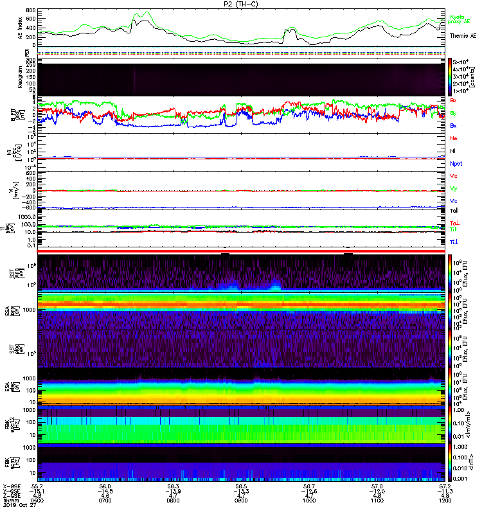This screenshot has width=482, height=514.
Task: Click the 0800 time tick label
Action: point(173,501)
